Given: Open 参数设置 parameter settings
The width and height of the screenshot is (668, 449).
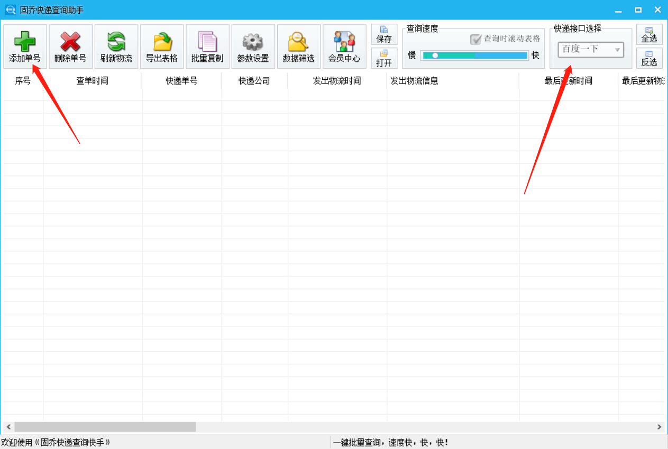Looking at the screenshot, I should click(x=253, y=46).
